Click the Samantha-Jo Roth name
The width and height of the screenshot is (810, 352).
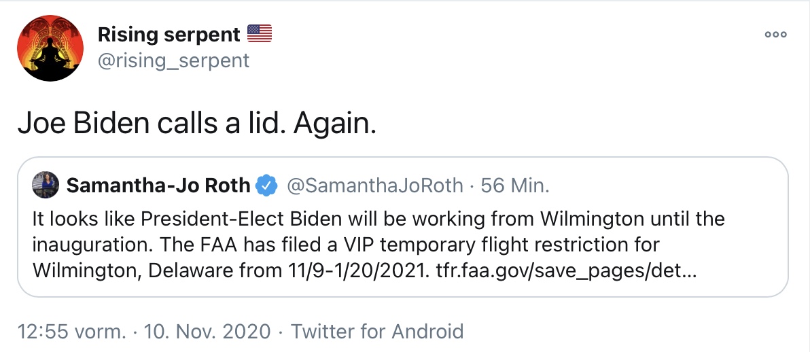(158, 186)
